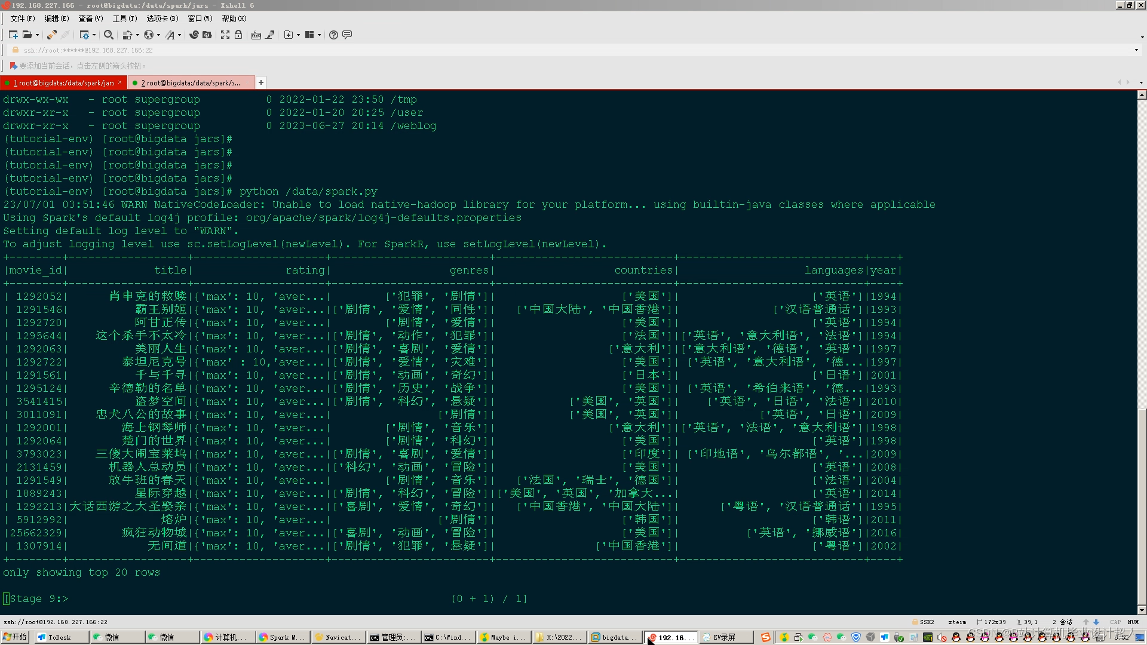Click the terminal vertical scrollbar down arrow
Image resolution: width=1147 pixels, height=645 pixels.
pos(1142,610)
